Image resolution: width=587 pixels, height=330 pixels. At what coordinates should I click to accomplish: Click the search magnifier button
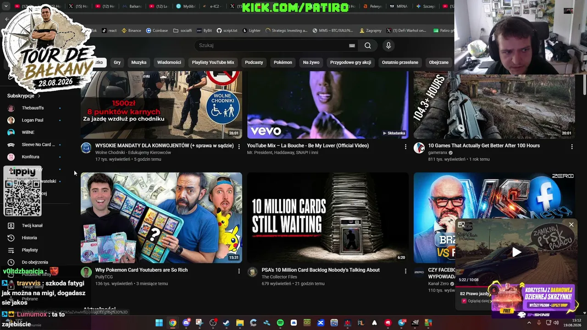click(368, 45)
